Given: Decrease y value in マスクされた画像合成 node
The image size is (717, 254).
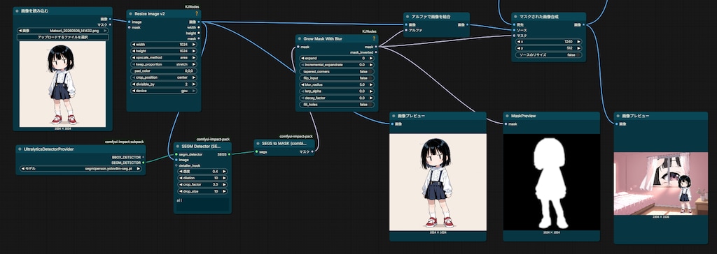Looking at the screenshot, I should [519, 48].
